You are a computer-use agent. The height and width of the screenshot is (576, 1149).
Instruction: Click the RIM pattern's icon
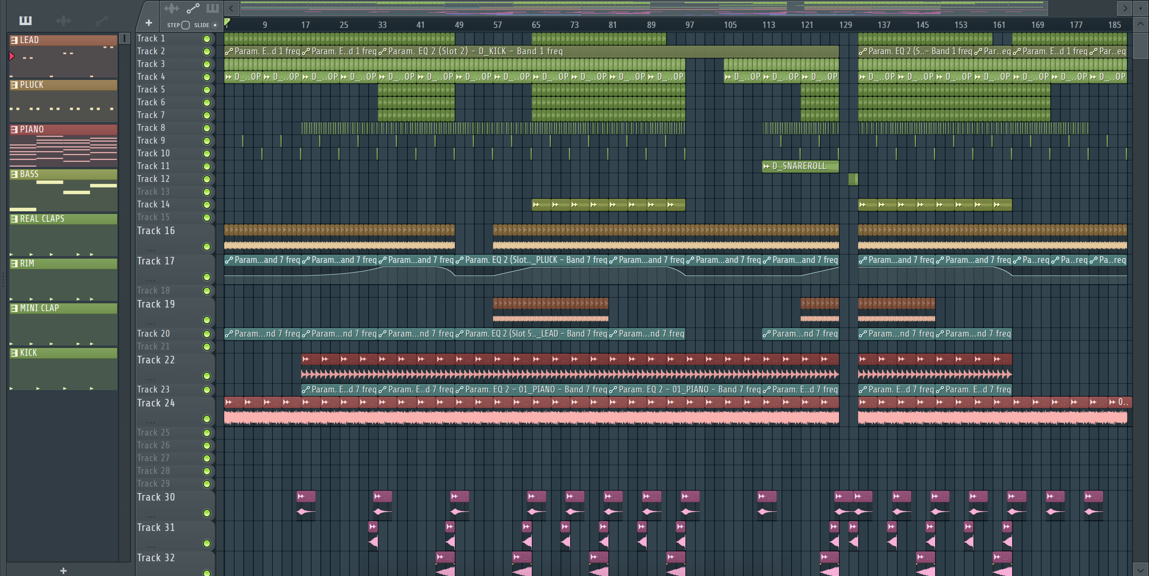click(x=14, y=263)
